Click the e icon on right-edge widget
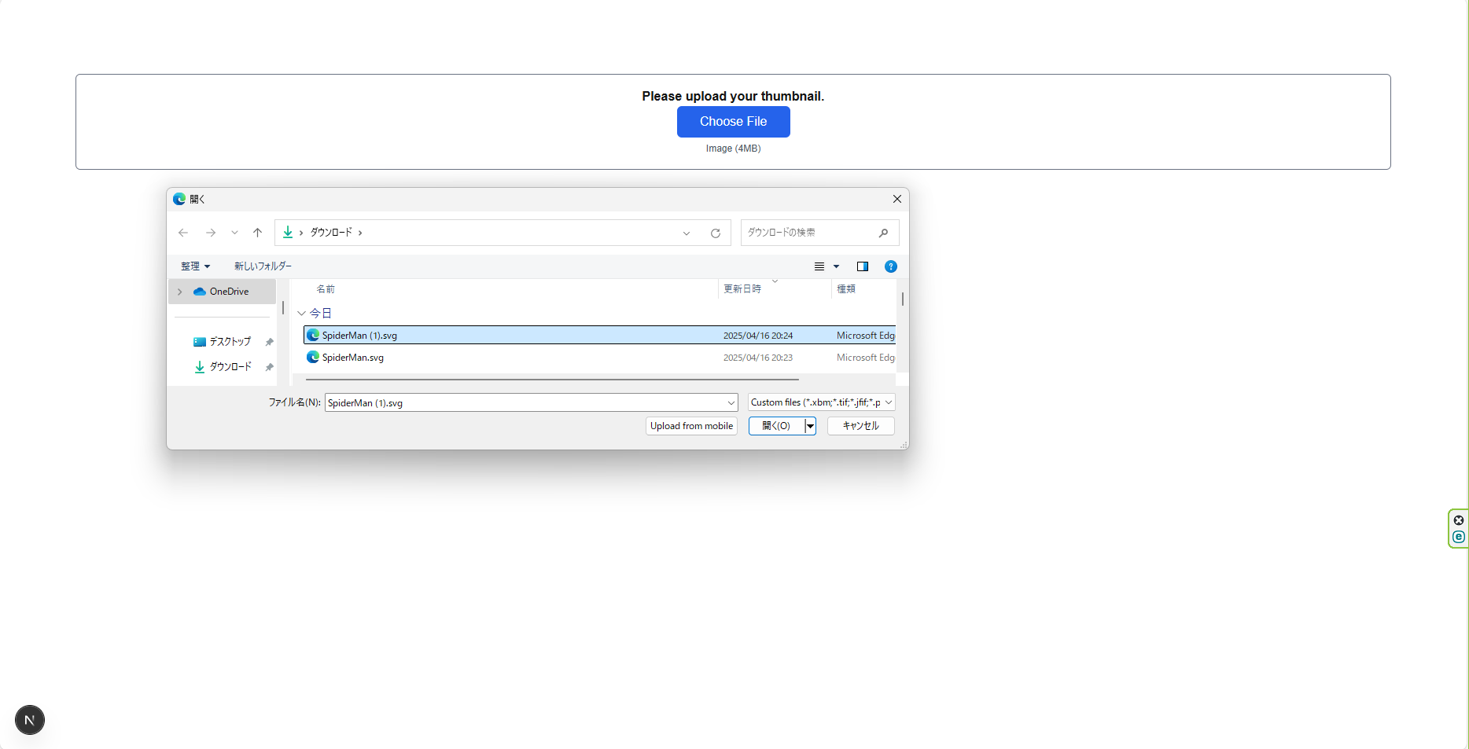 (x=1459, y=537)
